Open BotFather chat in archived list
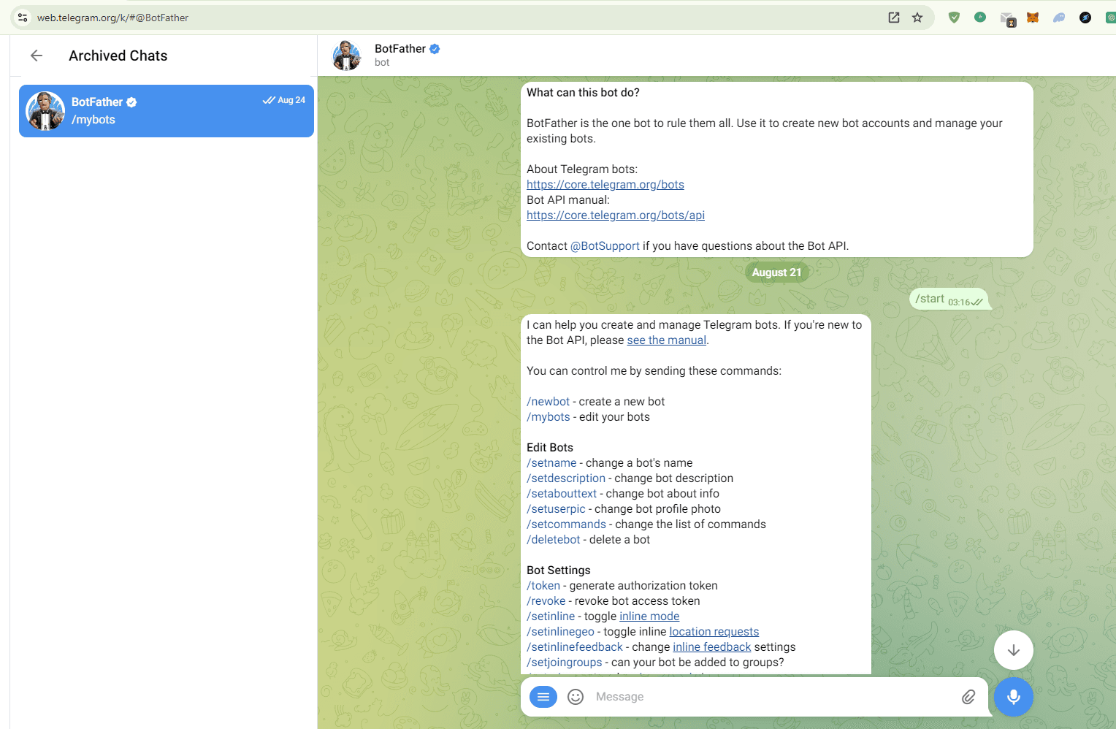The height and width of the screenshot is (729, 1116). (167, 111)
